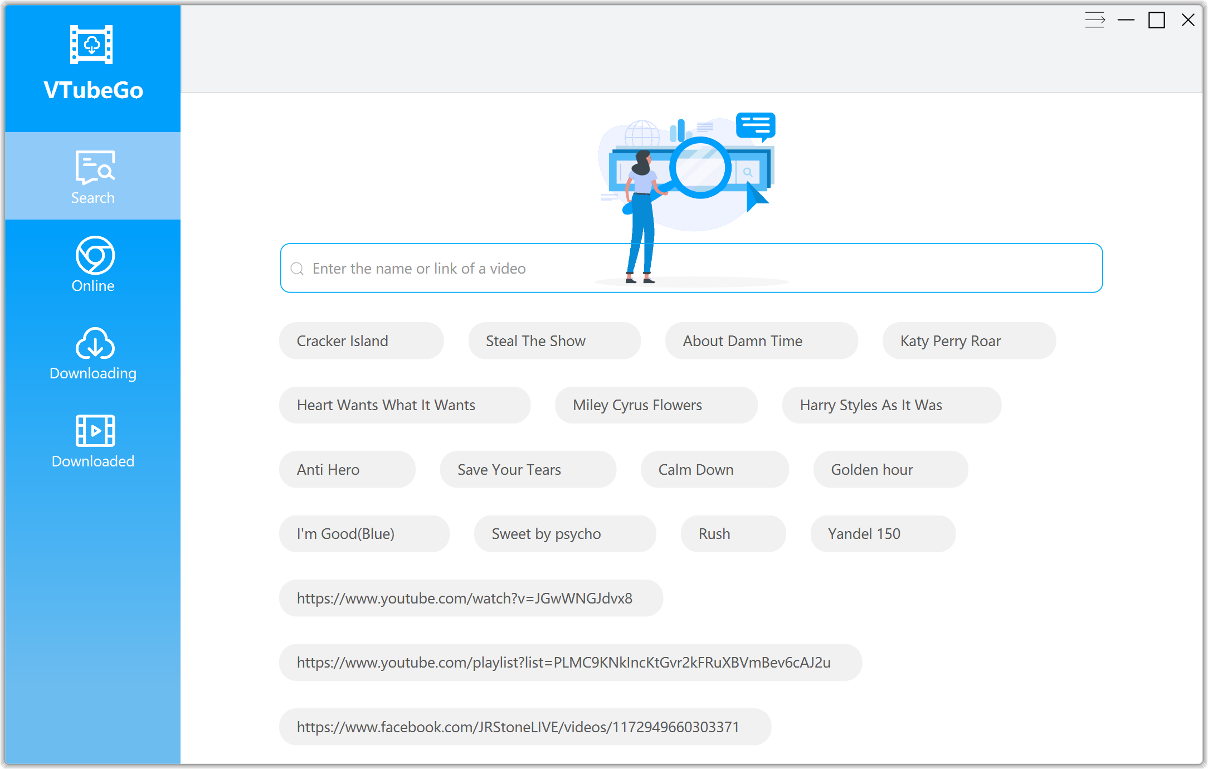Choose the Cracker Island suggestion
The height and width of the screenshot is (769, 1208).
362,341
